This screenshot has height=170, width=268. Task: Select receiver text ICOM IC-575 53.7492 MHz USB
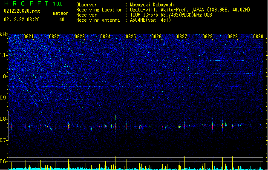pyautogui.click(x=171, y=15)
